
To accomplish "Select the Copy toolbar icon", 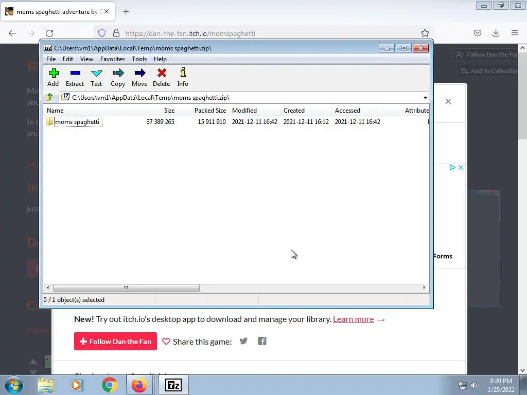I will pyautogui.click(x=118, y=77).
